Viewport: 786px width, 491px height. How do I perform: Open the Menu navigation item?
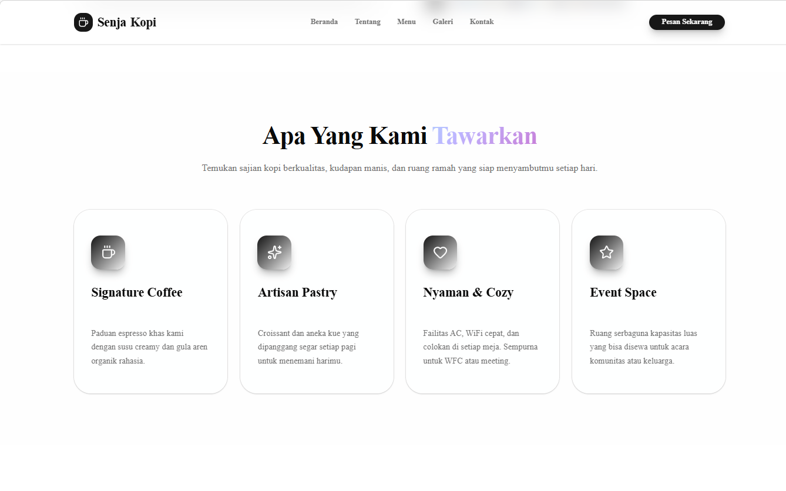(x=406, y=22)
